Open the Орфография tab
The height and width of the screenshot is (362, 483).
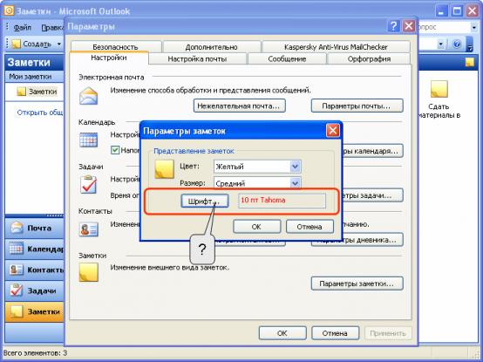369,58
